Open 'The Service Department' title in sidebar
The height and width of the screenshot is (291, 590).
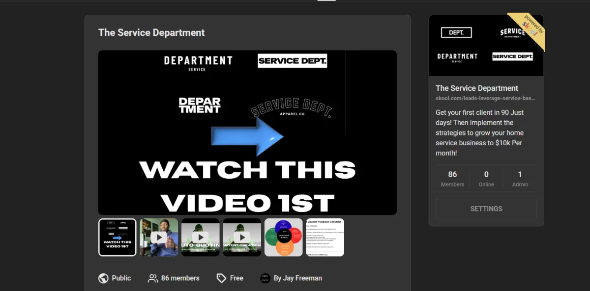click(477, 88)
